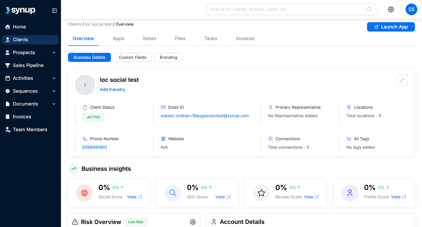
Task: Click the SS user avatar
Action: point(411,9)
